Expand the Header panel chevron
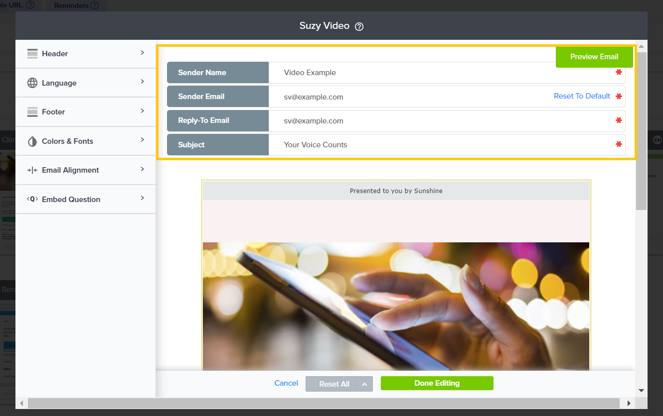Viewport: 663px width, 416px height. tap(142, 53)
